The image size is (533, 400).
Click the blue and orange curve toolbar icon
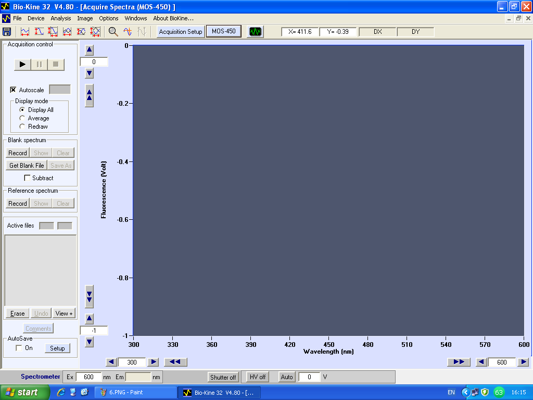pyautogui.click(x=128, y=32)
